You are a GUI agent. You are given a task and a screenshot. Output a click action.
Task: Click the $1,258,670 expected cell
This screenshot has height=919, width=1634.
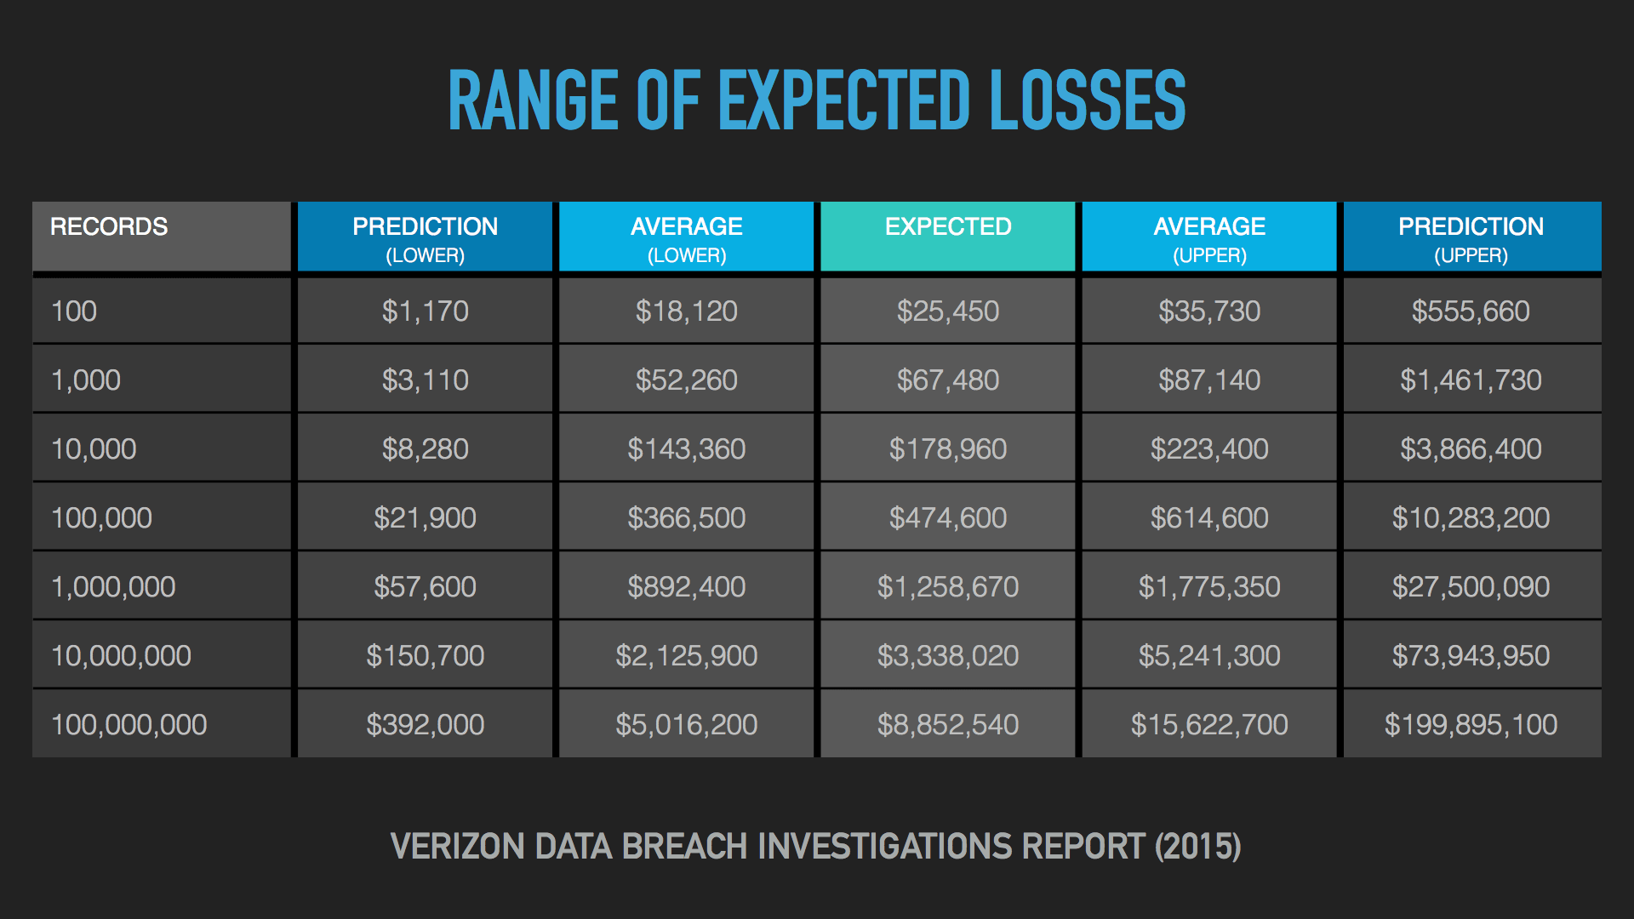pos(947,586)
